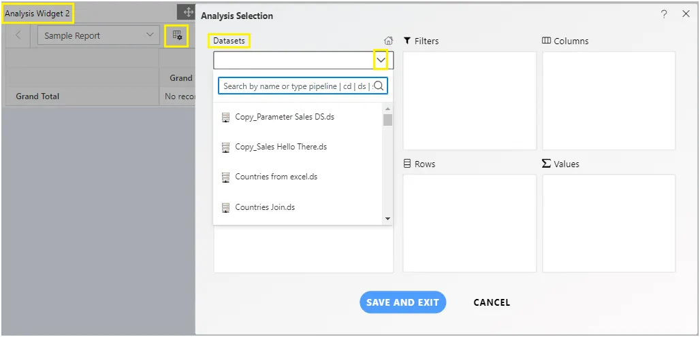
Task: Click the Countries Join.ds dataset icon
Action: (x=226, y=207)
